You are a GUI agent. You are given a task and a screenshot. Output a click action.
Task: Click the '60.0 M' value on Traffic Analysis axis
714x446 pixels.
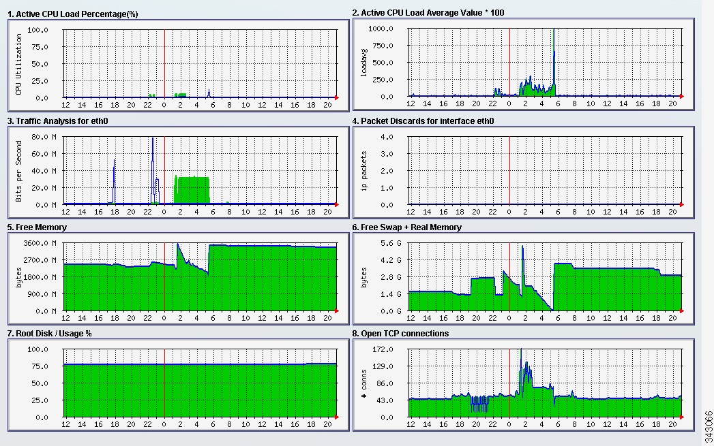coord(44,154)
